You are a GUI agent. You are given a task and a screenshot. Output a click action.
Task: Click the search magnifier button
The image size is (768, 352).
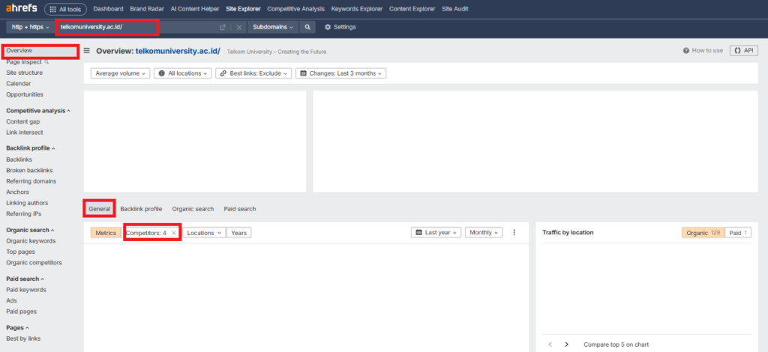(x=307, y=27)
